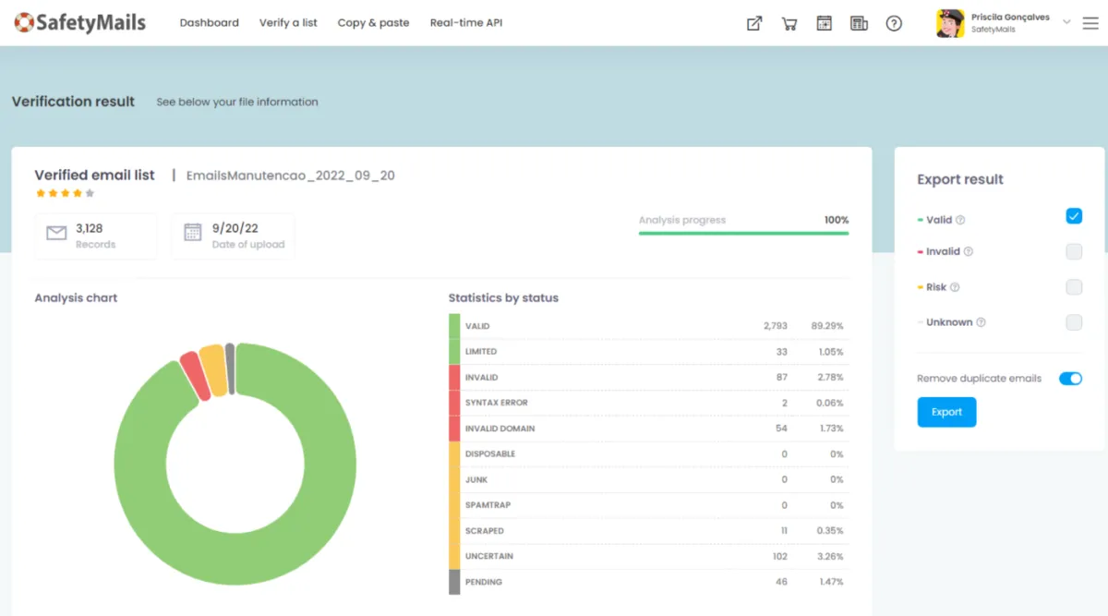Check the Invalid export checkbox
This screenshot has height=616, width=1108.
(x=1074, y=251)
